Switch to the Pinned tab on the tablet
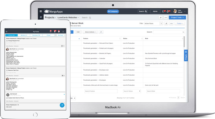The height and width of the screenshot is (119, 215). click(49, 35)
